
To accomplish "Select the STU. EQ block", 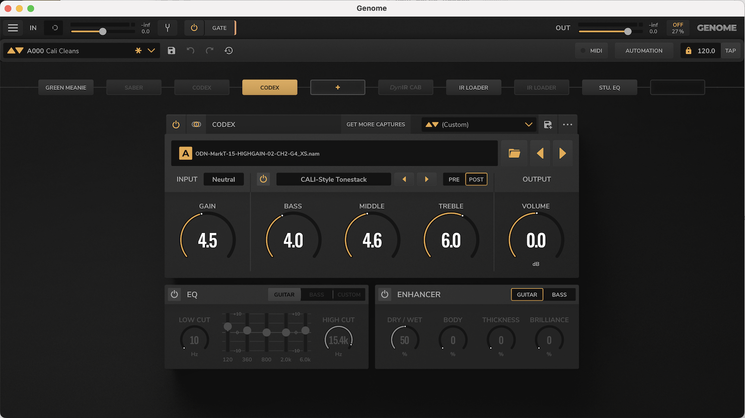I will tap(609, 87).
